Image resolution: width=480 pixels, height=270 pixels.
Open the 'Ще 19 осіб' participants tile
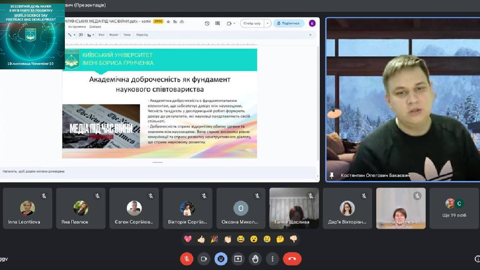point(454,208)
